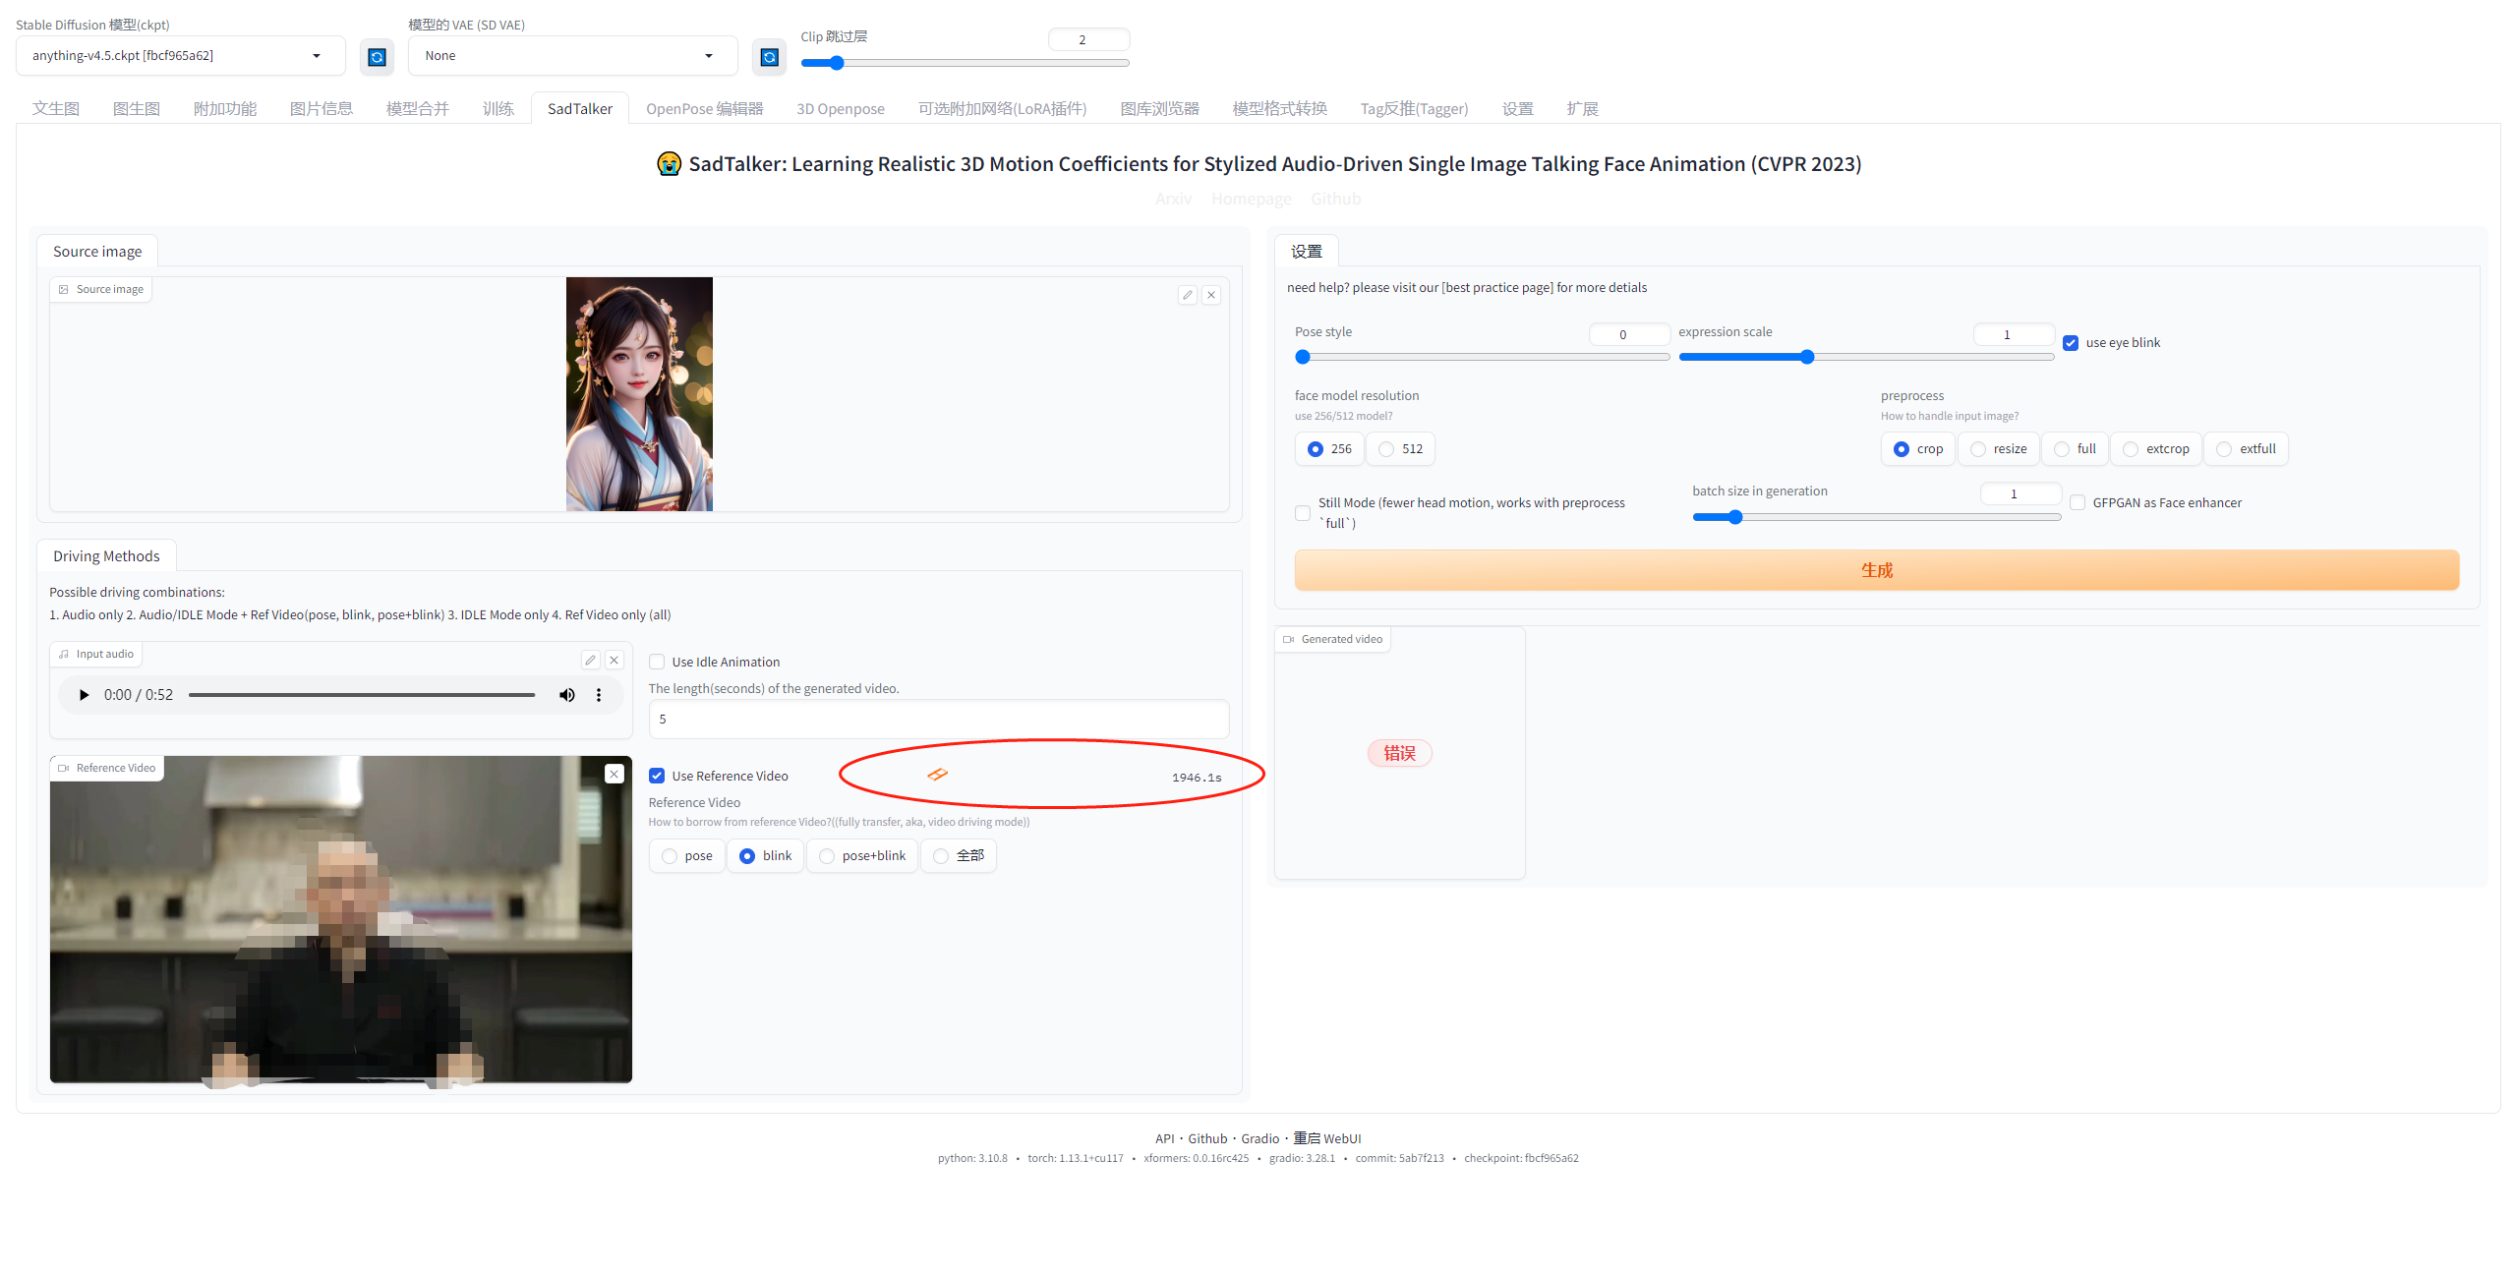
Task: Edit the source image via pencil icon
Action: click(1187, 294)
